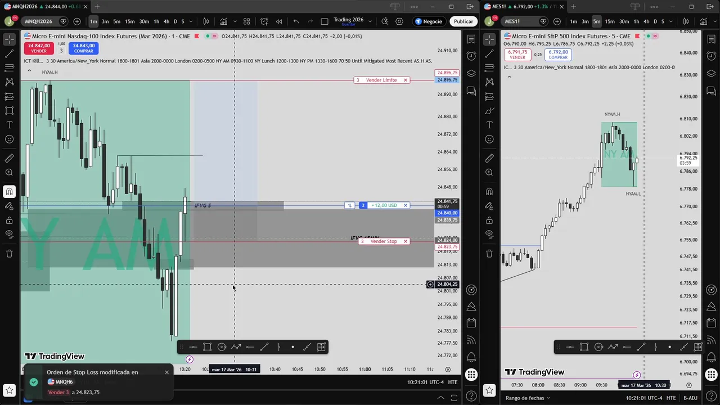
Task: Open layout templates grid icon in left window
Action: (x=246, y=21)
